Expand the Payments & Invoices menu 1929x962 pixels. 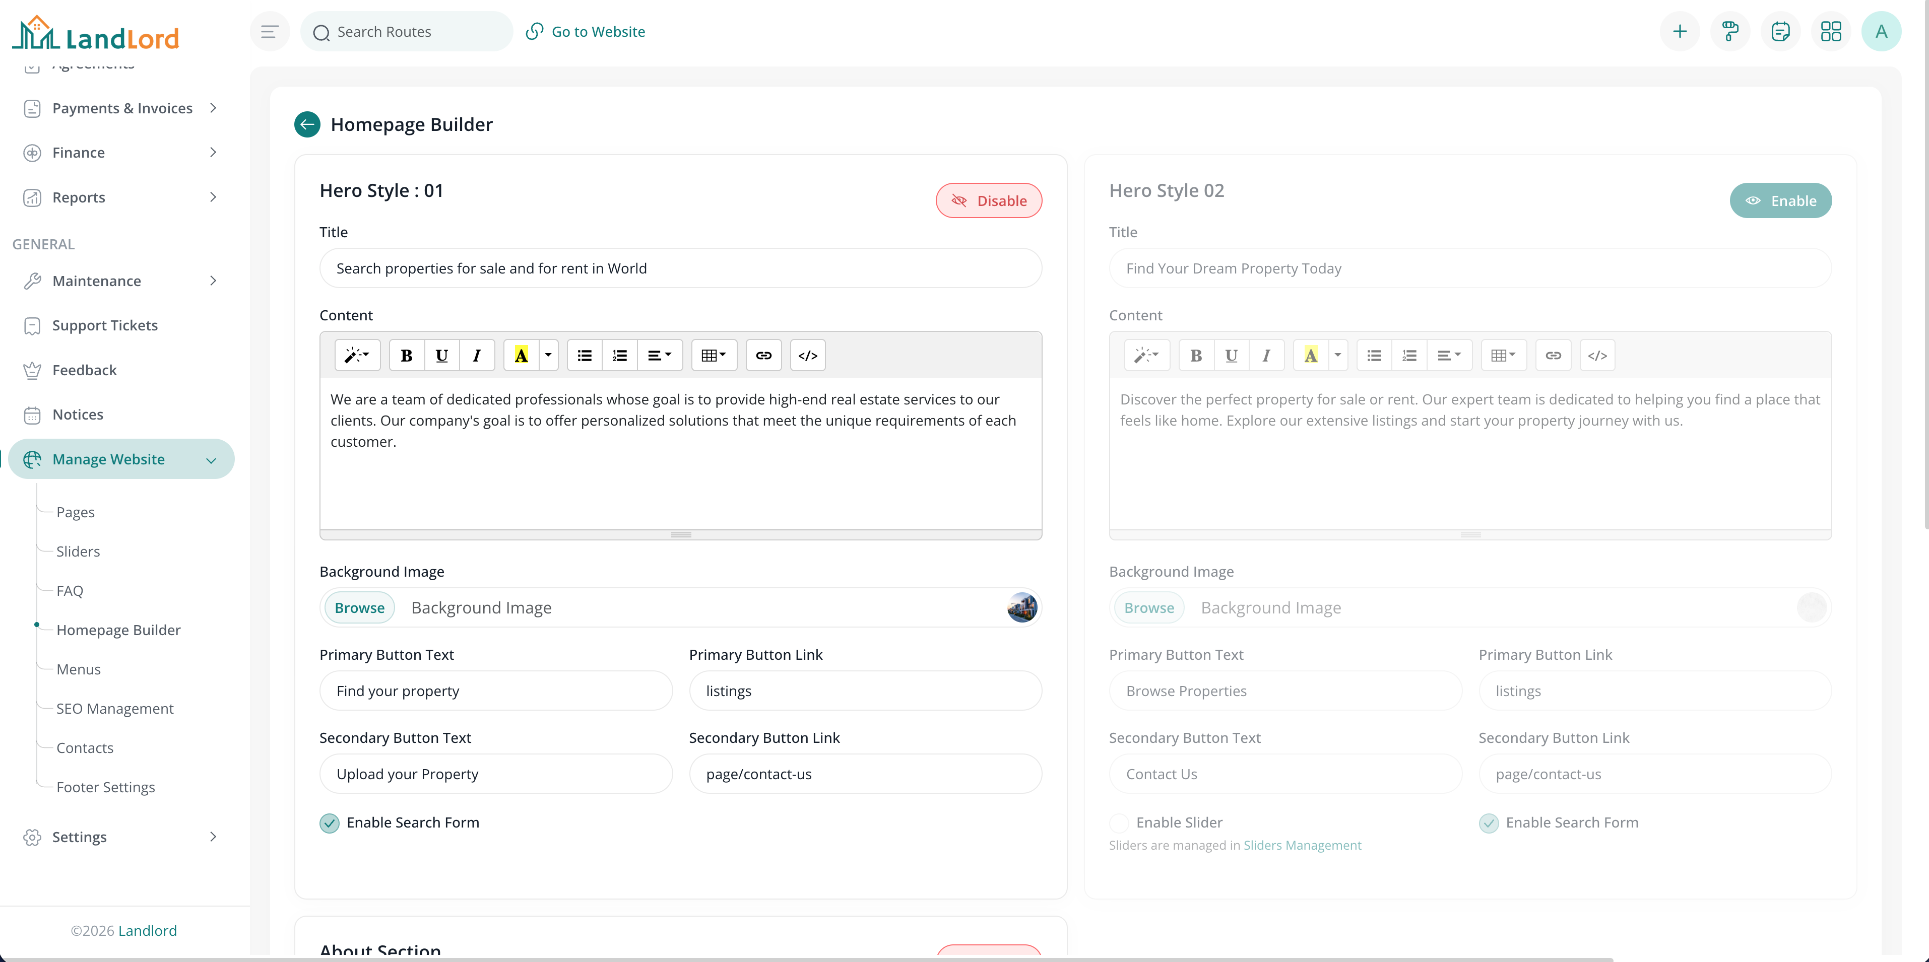[x=122, y=108]
